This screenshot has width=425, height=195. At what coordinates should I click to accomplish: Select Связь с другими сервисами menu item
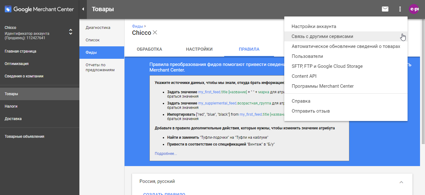pyautogui.click(x=322, y=36)
